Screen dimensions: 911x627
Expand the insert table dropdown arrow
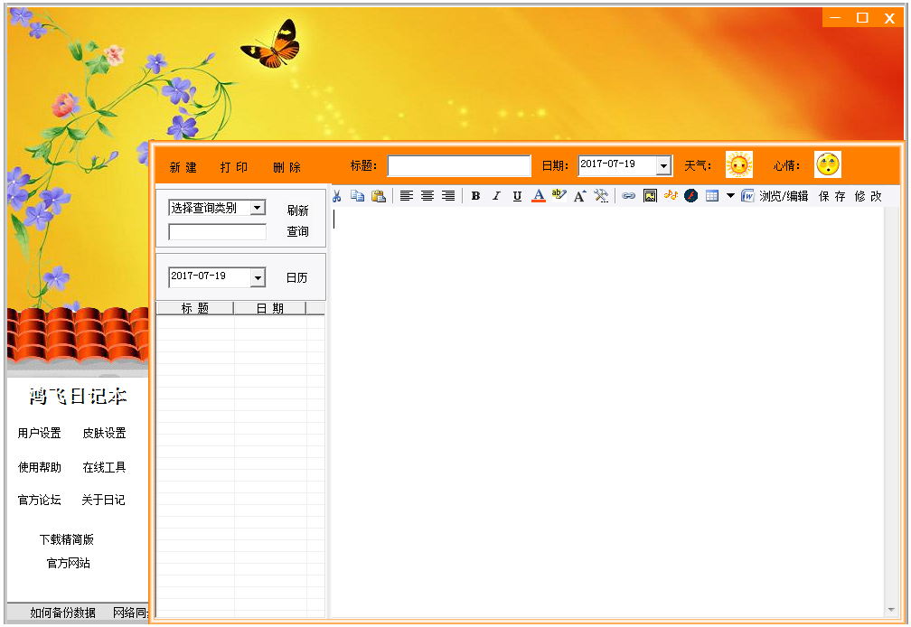730,195
